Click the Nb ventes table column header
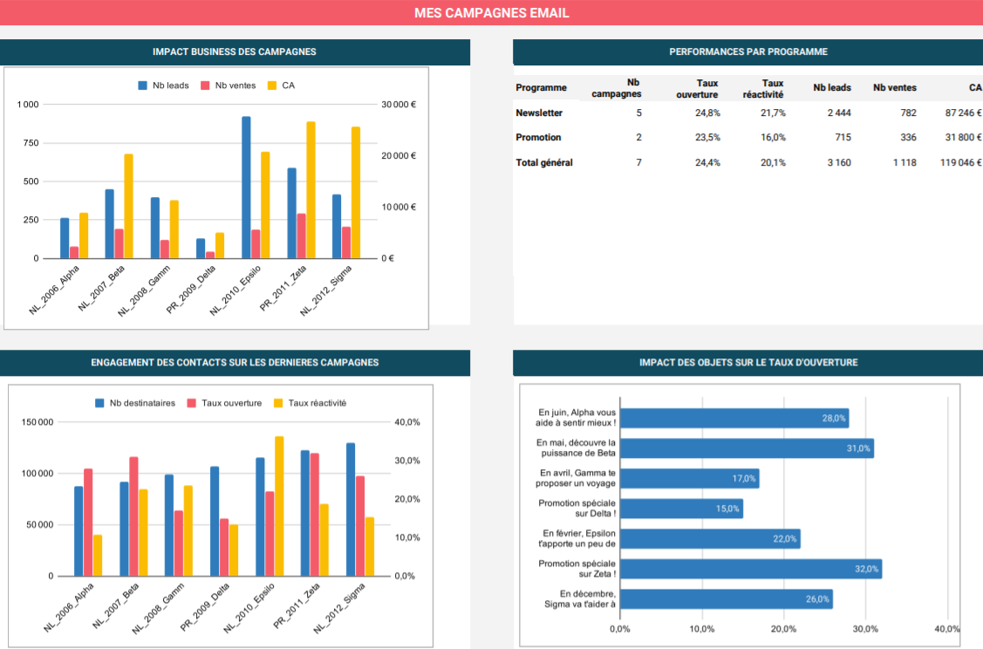Screen dimensions: 983x649 coord(895,88)
